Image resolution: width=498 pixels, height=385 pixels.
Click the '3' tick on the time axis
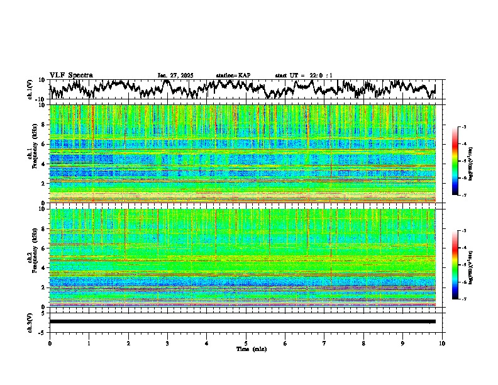coord(167,343)
